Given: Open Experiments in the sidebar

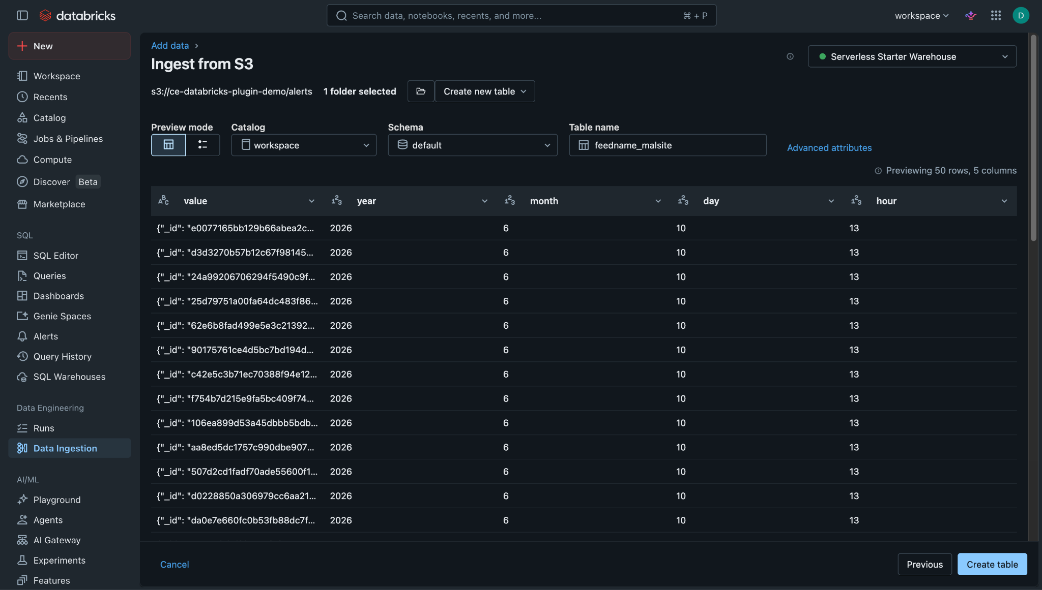Looking at the screenshot, I should pos(70,561).
